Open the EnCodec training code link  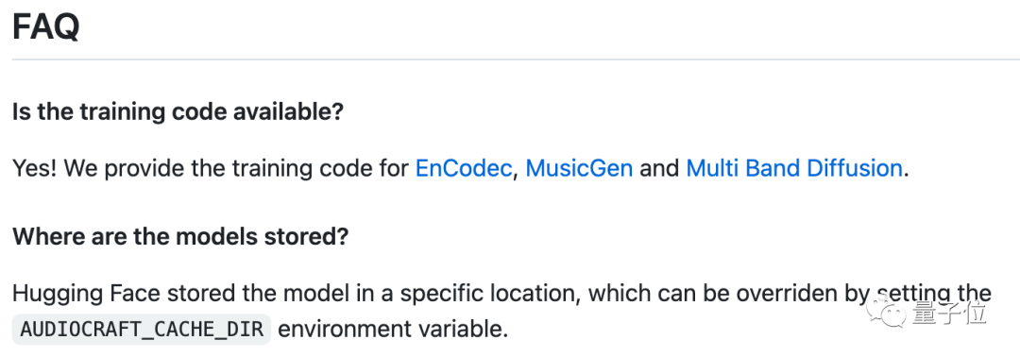[463, 168]
